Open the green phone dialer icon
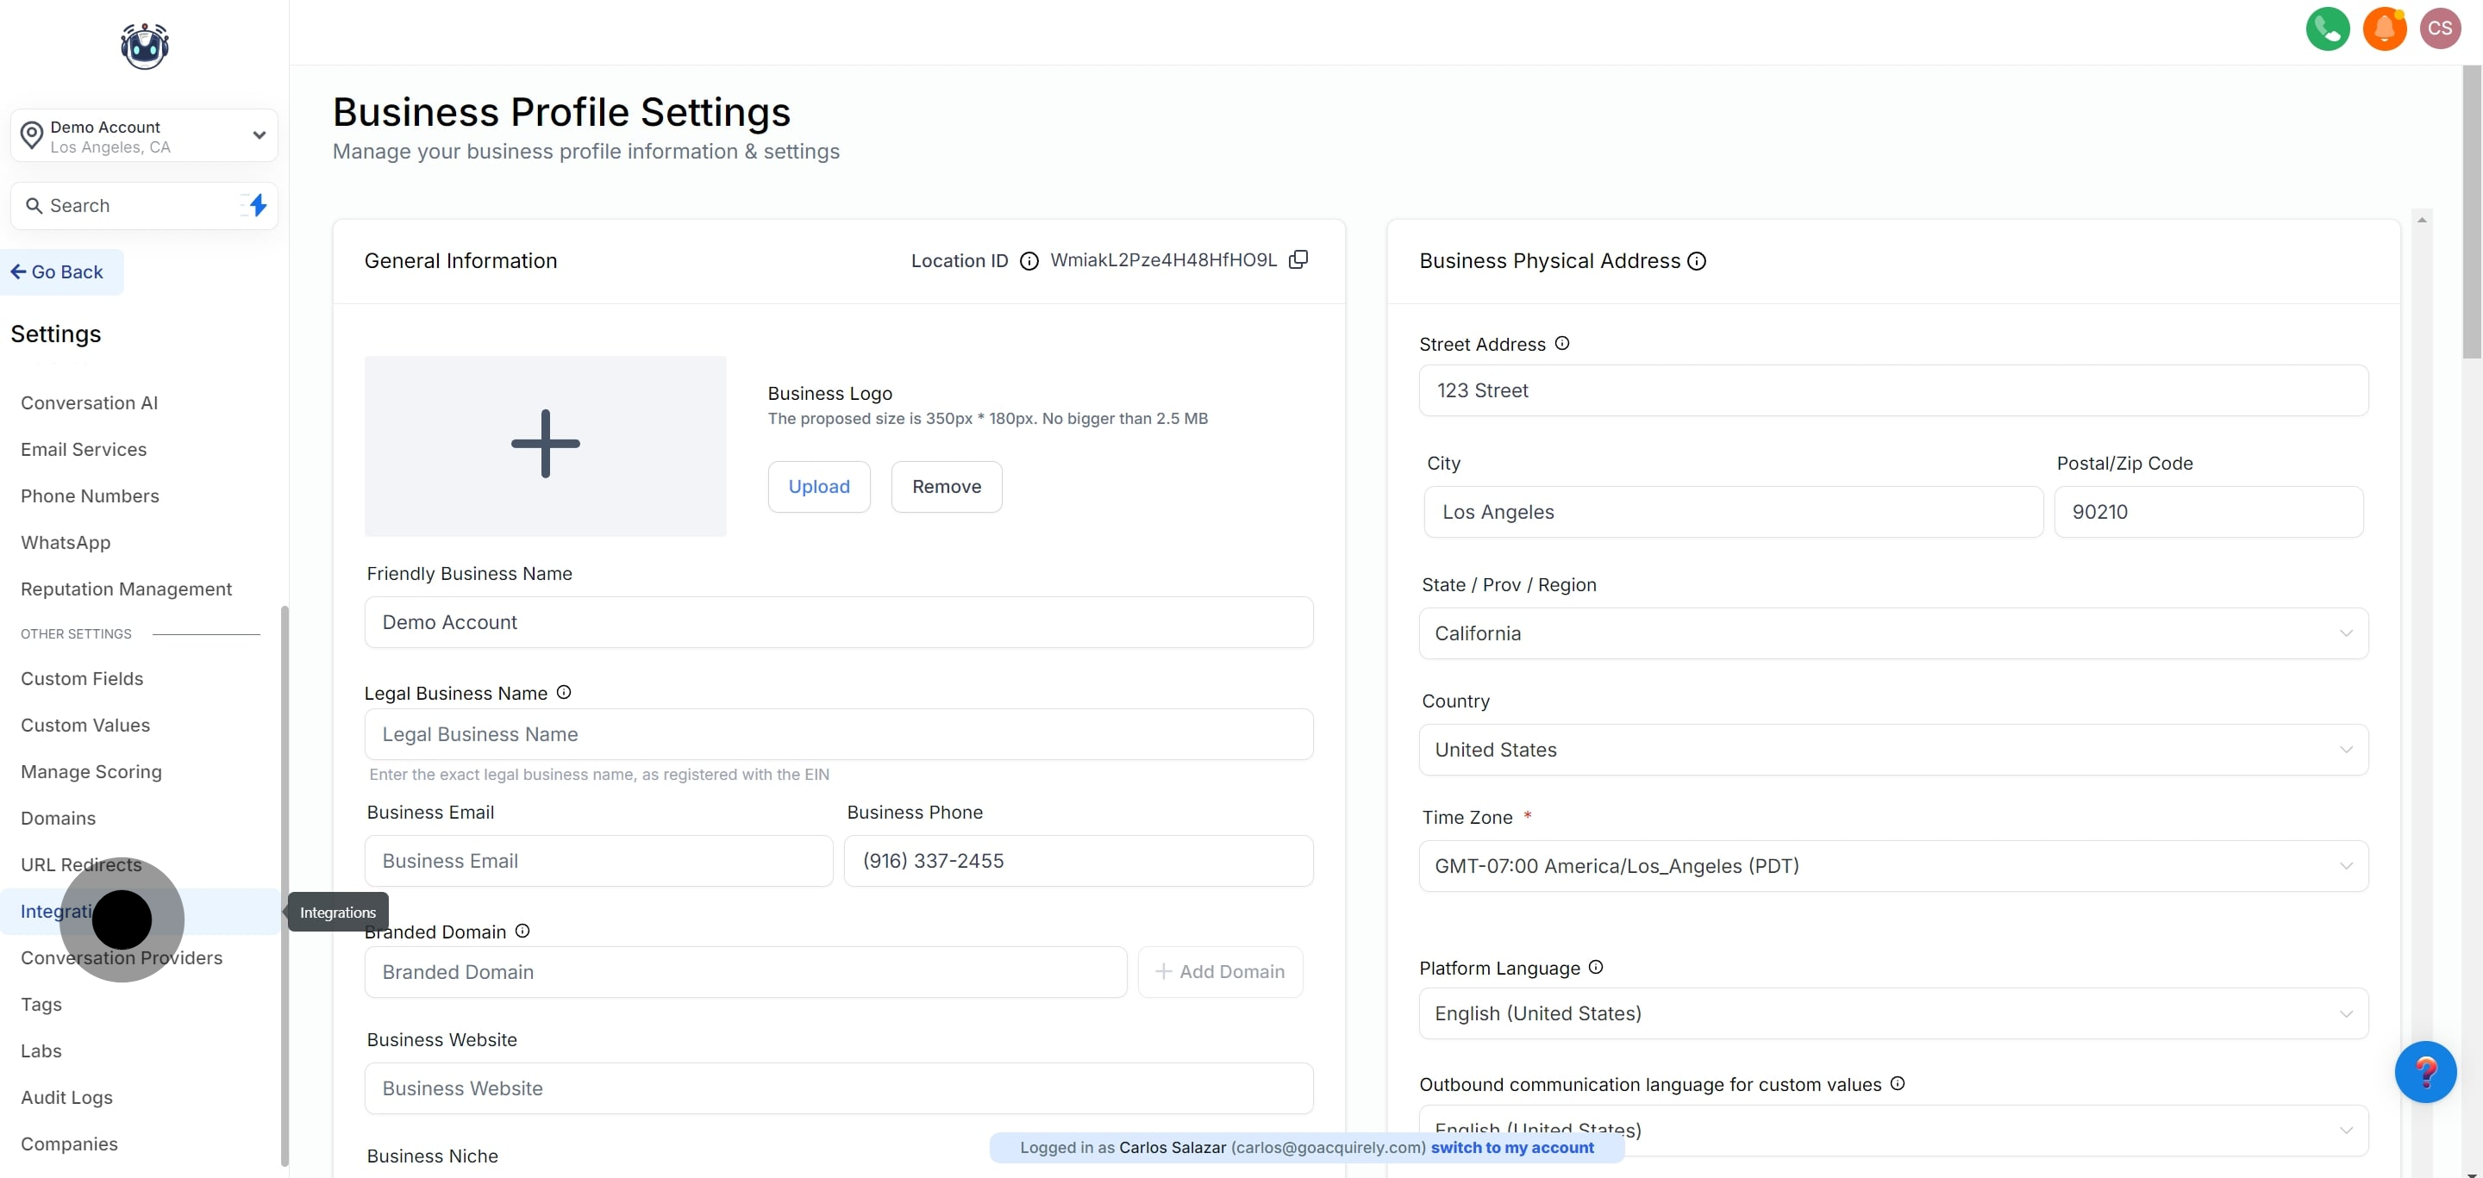 click(2328, 29)
